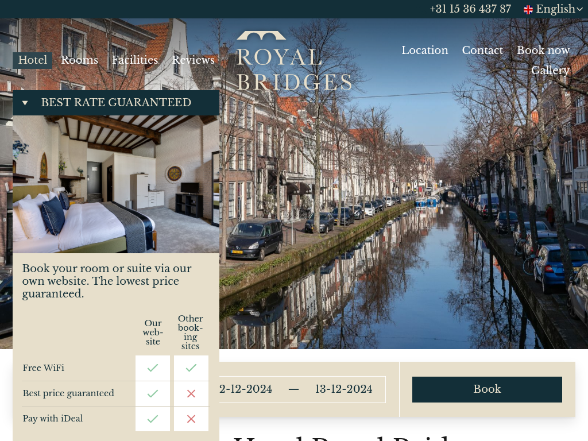Viewport: 588px width, 441px height.
Task: Click the Book now navigation link
Action: click(543, 51)
